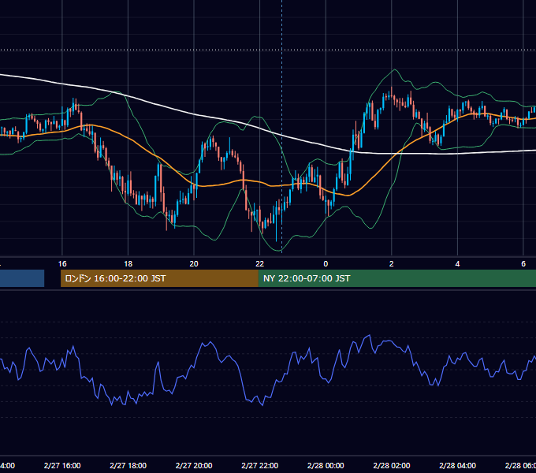Click the 2/28 02:00 date label
Image resolution: width=536 pixels, height=473 pixels.
[x=392, y=465]
